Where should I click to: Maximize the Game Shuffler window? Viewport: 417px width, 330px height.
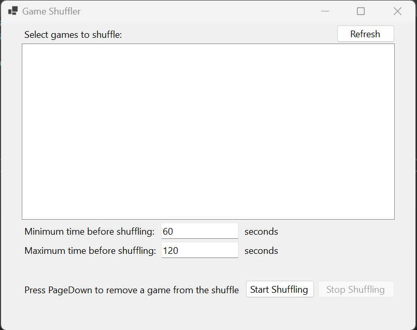[361, 11]
